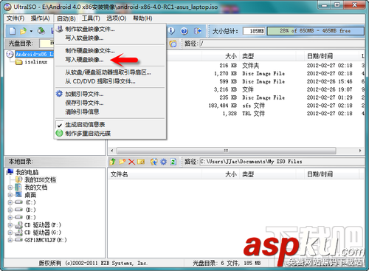Image resolution: width=369 pixels, height=271 pixels.
Task: Select the Android-x86 disc root node
Action: pos(34,54)
